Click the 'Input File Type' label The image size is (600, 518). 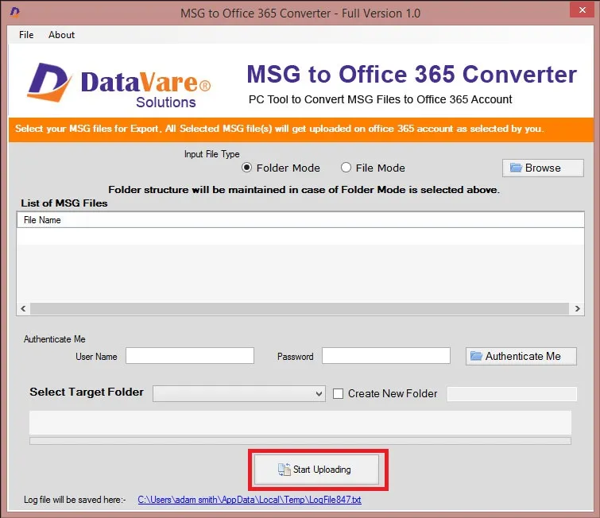tap(212, 154)
